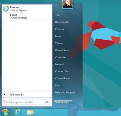Screen dimensions: 121x116
Task: Open Computer from Start menu
Action: coord(61,57)
